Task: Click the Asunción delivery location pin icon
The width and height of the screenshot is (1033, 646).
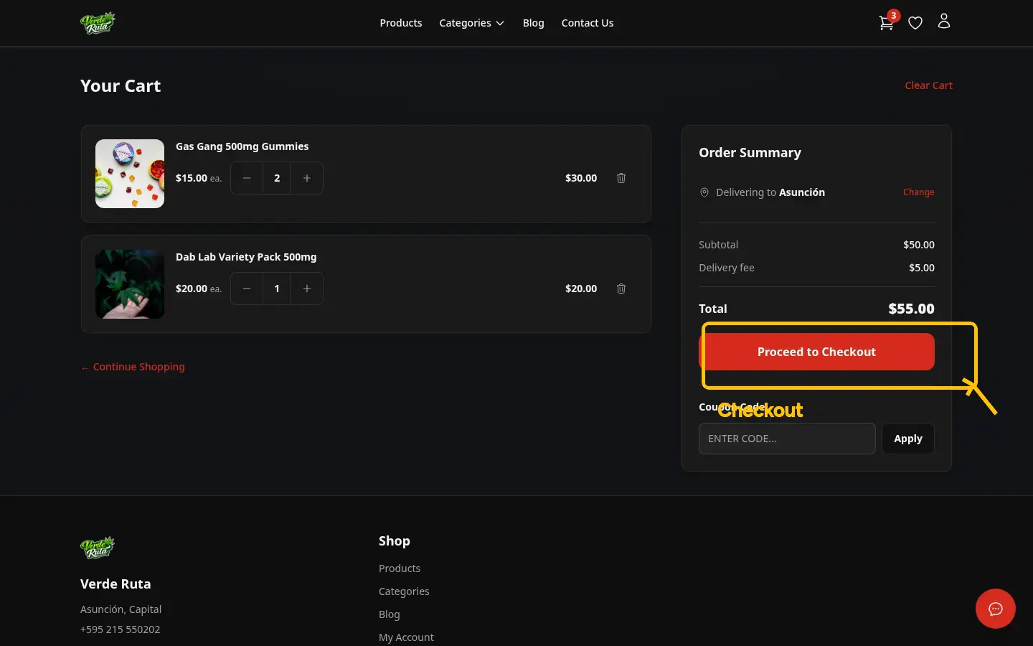Action: (704, 192)
